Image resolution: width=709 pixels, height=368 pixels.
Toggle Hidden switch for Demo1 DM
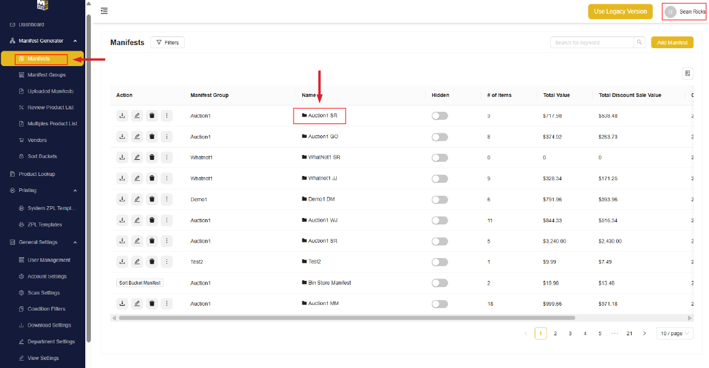(x=439, y=199)
